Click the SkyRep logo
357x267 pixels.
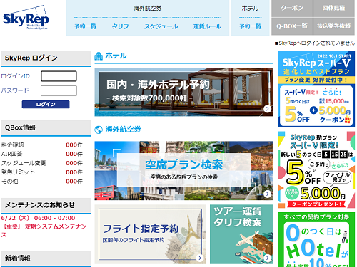click(26, 18)
